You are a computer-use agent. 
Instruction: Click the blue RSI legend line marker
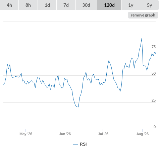[x=75, y=144]
